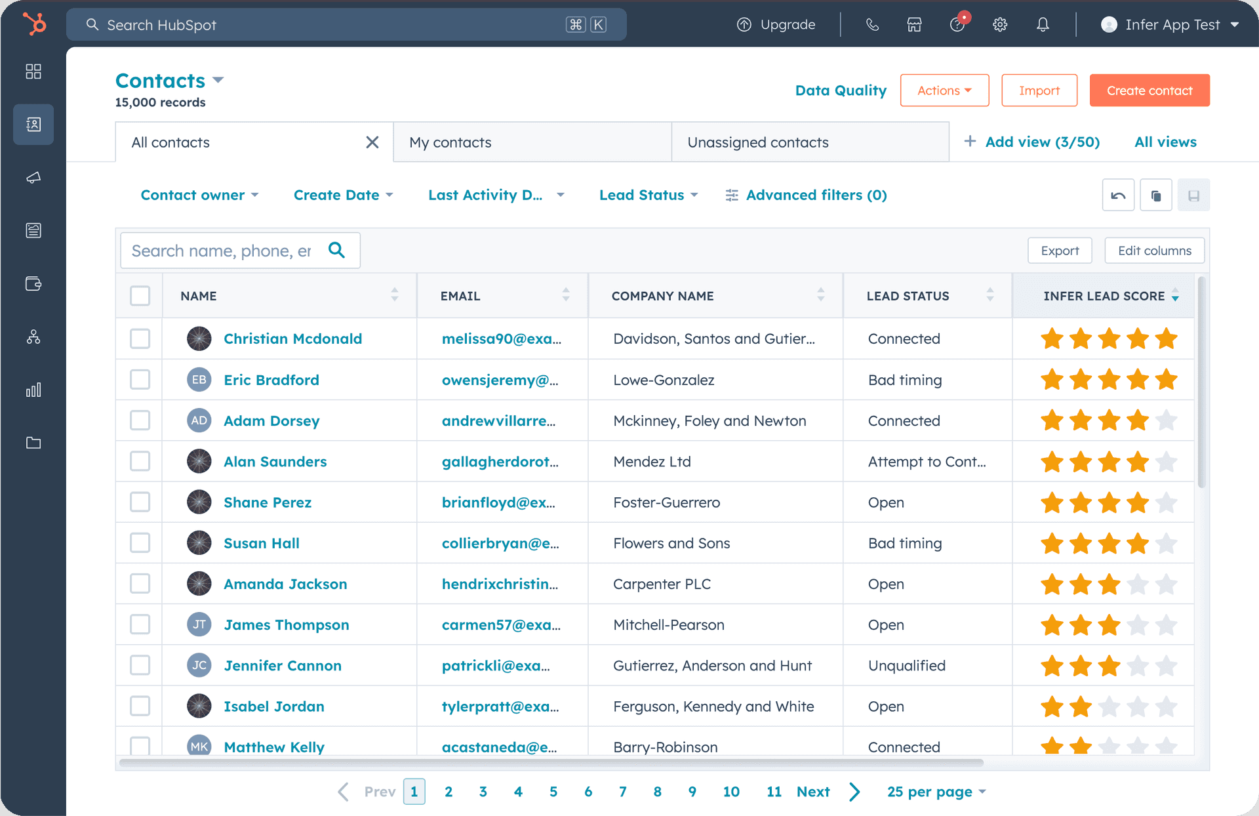Click the Settings gear icon

pyautogui.click(x=999, y=25)
